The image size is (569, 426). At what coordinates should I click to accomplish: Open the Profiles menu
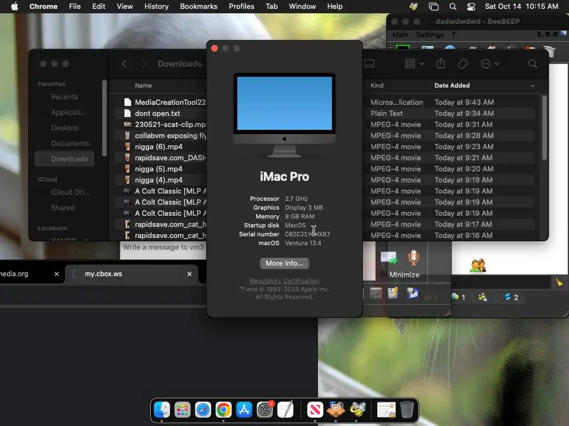click(241, 7)
